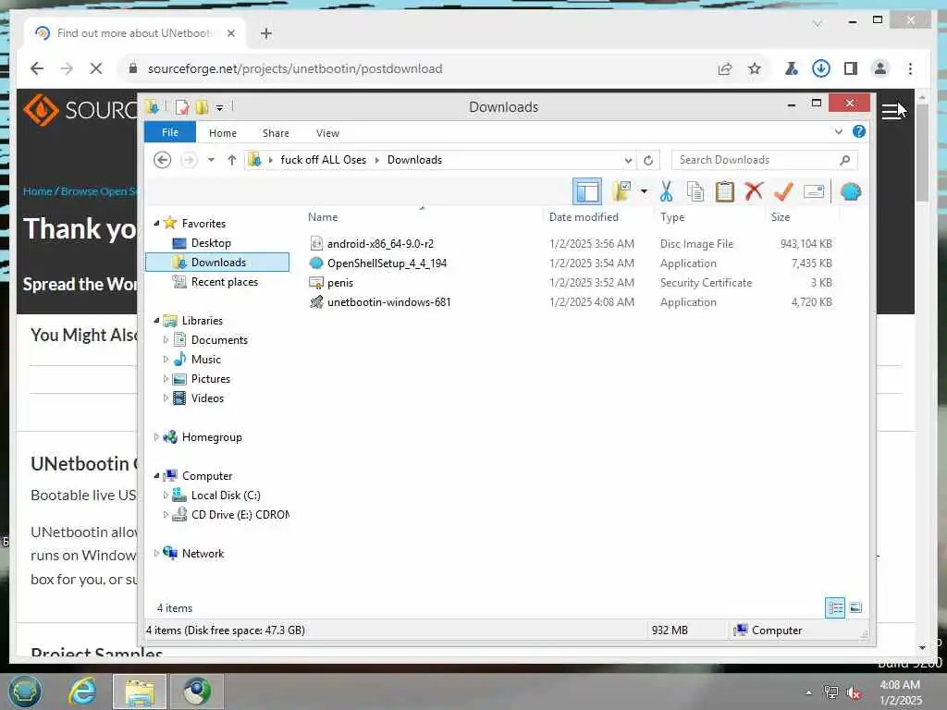947x710 pixels.
Task: Open the SourceForge hamburger menu
Action: pyautogui.click(x=892, y=112)
